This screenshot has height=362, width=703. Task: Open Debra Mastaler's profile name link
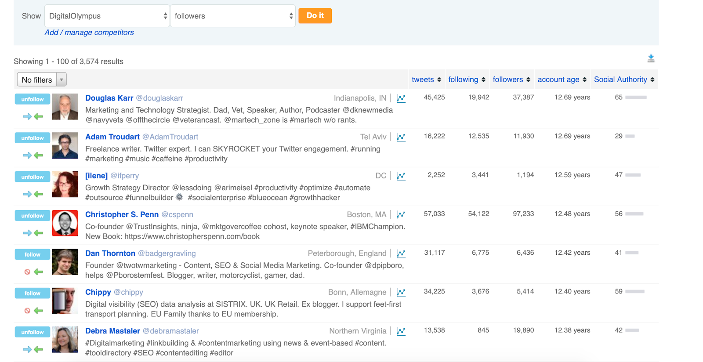pyautogui.click(x=112, y=331)
